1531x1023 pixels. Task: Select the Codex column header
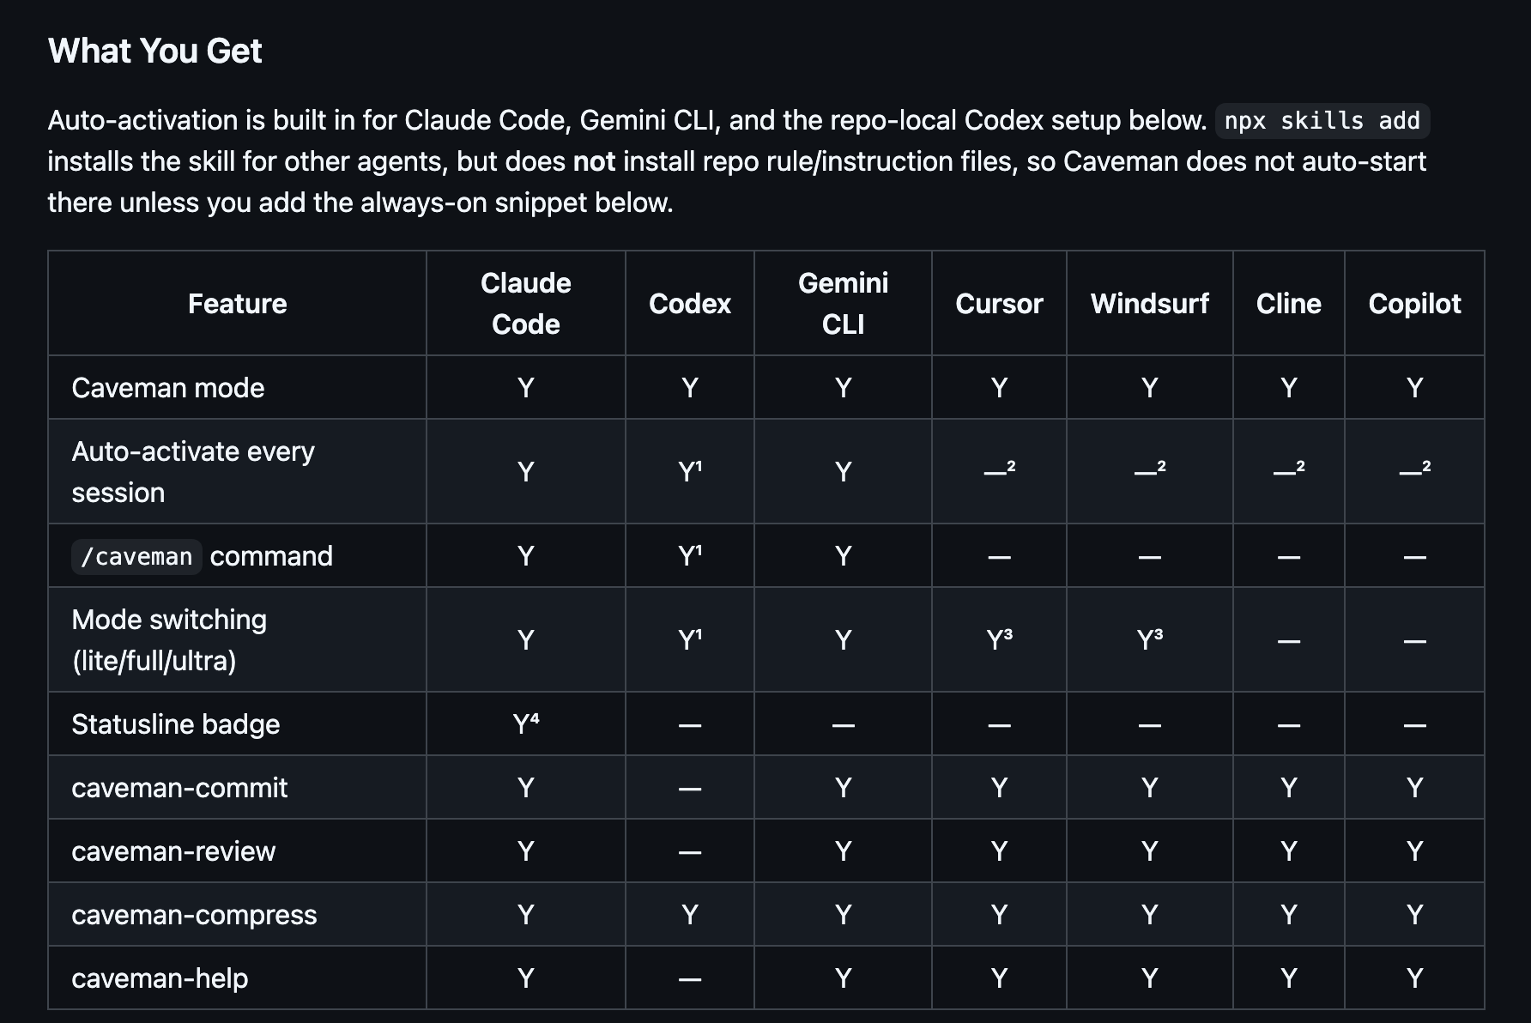(690, 304)
